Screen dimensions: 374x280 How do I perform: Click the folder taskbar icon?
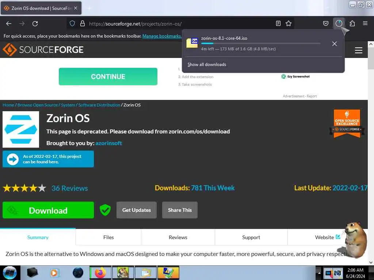click(146, 273)
